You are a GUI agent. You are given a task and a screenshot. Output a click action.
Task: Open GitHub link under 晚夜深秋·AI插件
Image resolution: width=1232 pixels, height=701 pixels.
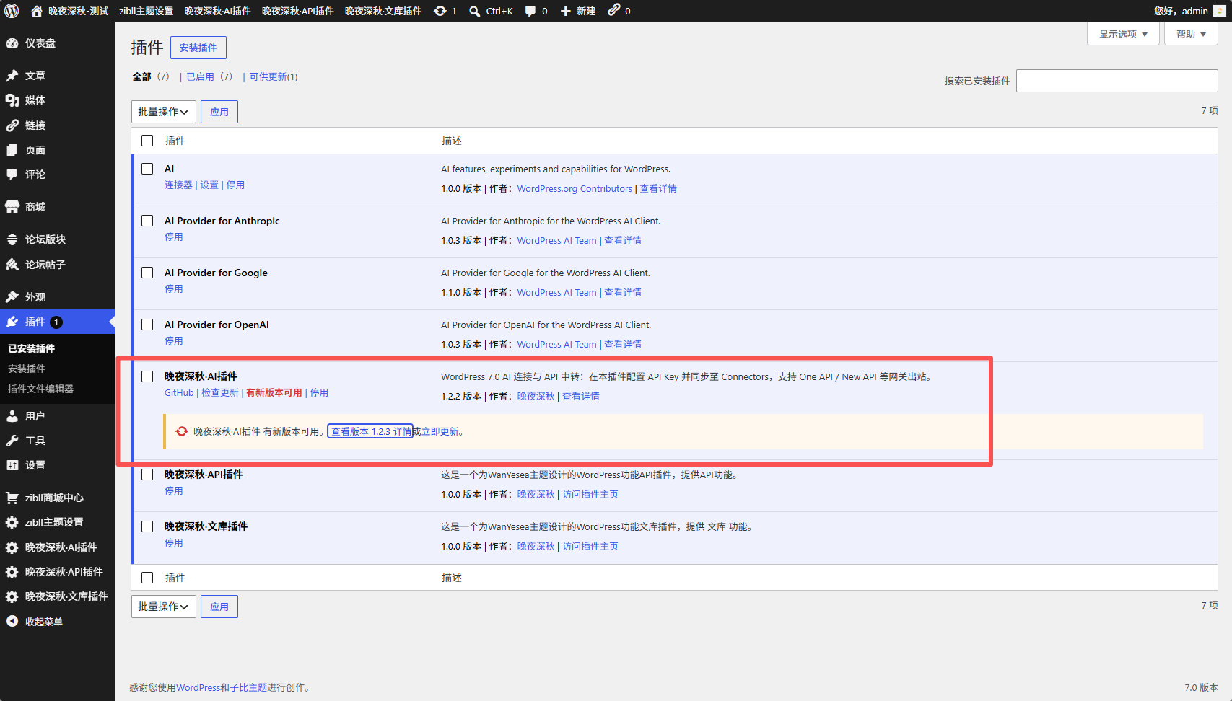(x=179, y=392)
